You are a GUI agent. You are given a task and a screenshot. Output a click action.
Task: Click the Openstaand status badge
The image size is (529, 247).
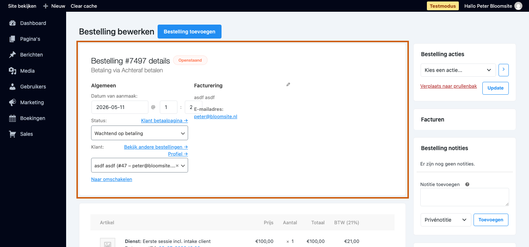190,60
